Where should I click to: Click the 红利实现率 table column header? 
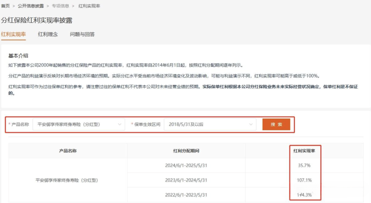point(304,151)
